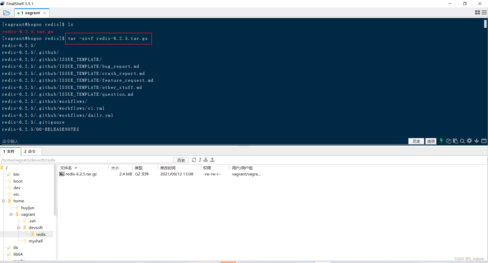Click the 2.4 MB size cell
This screenshot has width=488, height=263.
click(x=125, y=174)
